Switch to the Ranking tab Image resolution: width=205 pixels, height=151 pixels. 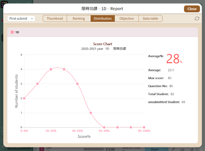pos(79,18)
